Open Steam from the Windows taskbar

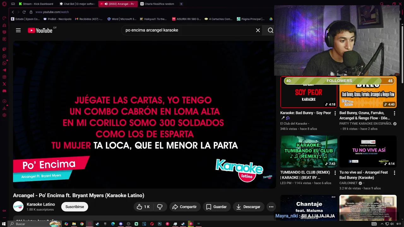tap(97, 224)
